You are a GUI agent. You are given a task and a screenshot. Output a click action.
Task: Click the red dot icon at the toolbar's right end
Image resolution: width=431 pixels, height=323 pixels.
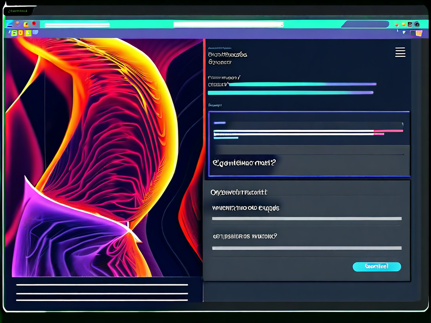[396, 25]
